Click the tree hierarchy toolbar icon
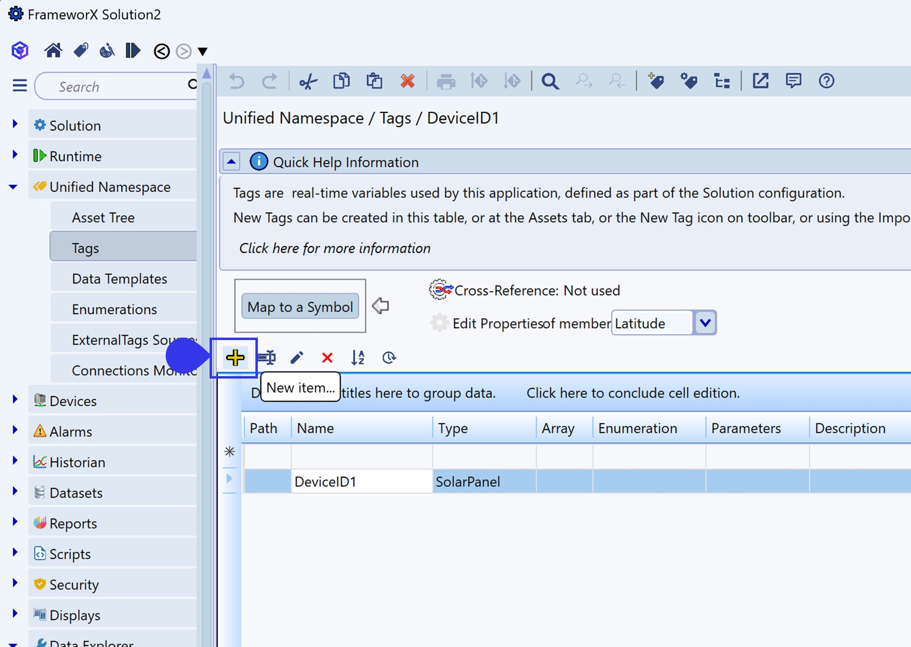This screenshot has height=647, width=911. pyautogui.click(x=722, y=81)
